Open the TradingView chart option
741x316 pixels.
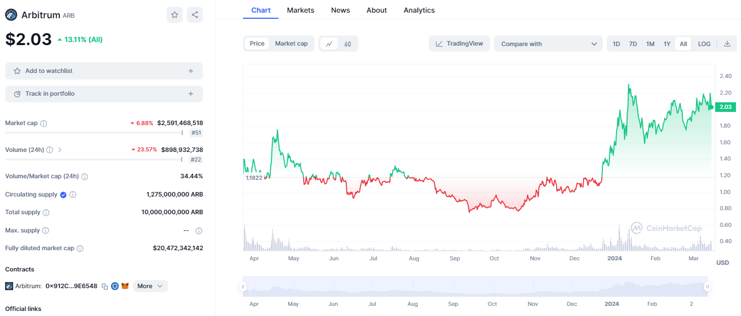[459, 44]
